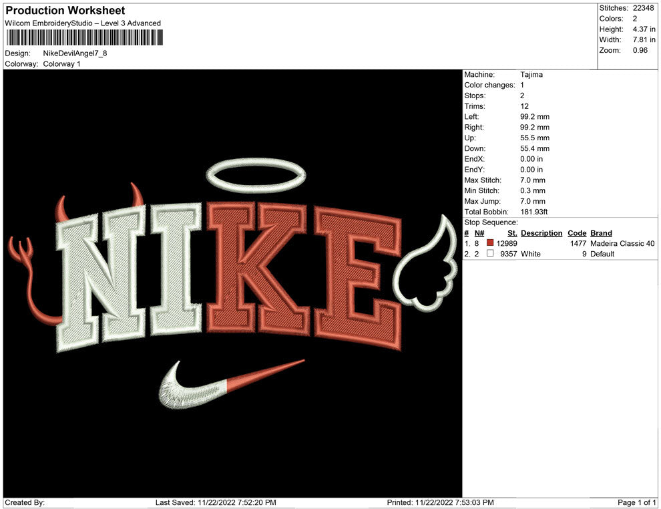Click the Description column header
The image size is (661, 509).
click(x=541, y=233)
